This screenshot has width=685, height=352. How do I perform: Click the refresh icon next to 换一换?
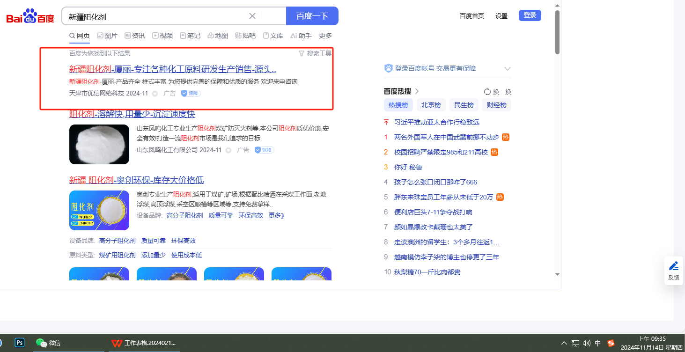487,92
